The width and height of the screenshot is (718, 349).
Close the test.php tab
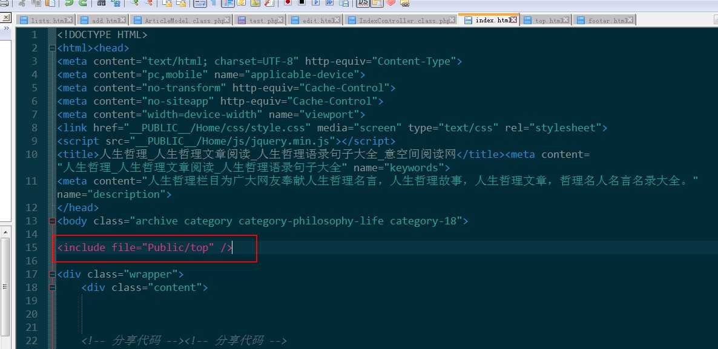(x=281, y=20)
